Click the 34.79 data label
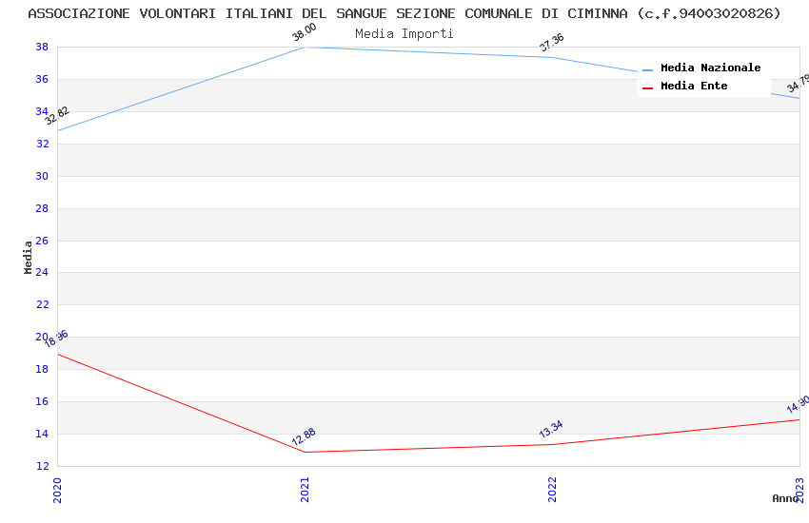809x523 pixels. 798,84
